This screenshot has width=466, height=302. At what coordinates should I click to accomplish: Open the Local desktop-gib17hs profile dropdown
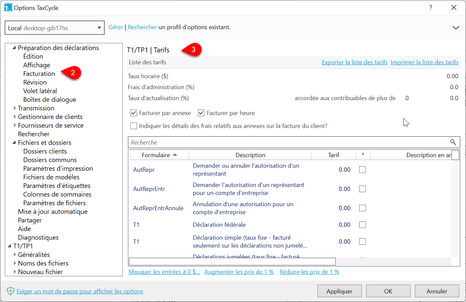(x=55, y=28)
